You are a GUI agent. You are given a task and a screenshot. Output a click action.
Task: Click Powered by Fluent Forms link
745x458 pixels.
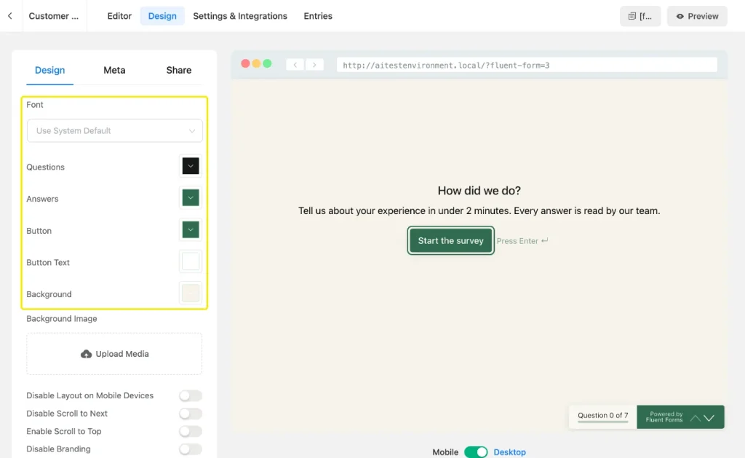(x=664, y=417)
